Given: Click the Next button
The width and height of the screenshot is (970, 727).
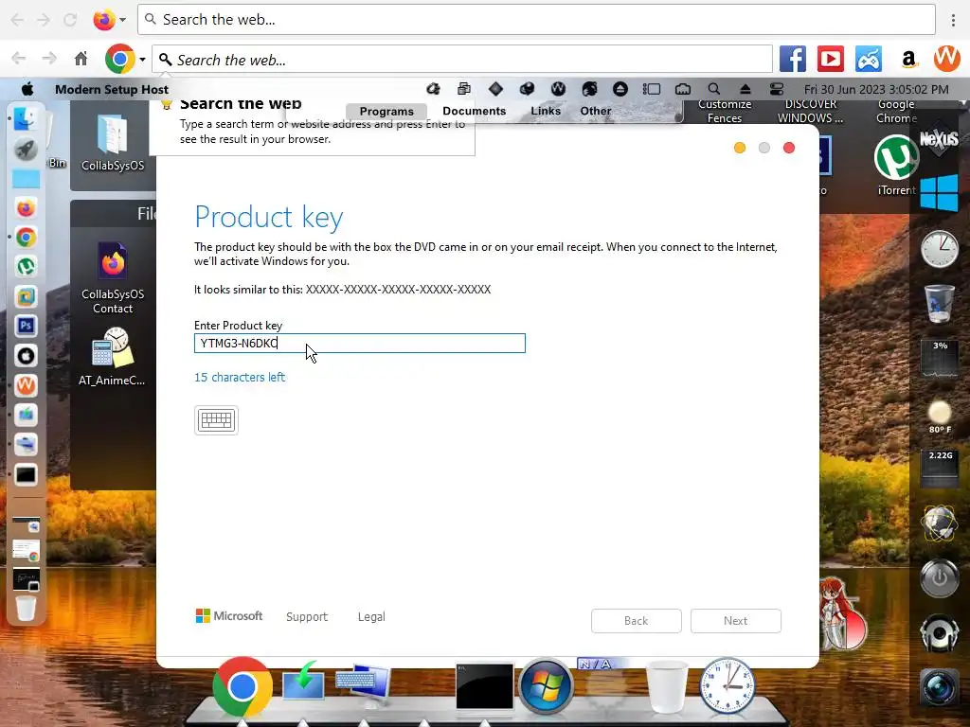Looking at the screenshot, I should click(735, 621).
